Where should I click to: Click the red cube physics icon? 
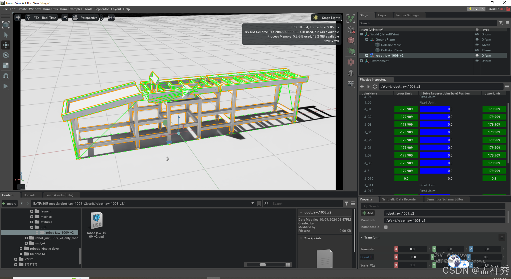coord(351,40)
